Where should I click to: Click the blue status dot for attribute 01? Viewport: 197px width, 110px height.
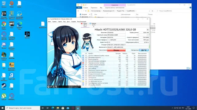click(x=83, y=56)
